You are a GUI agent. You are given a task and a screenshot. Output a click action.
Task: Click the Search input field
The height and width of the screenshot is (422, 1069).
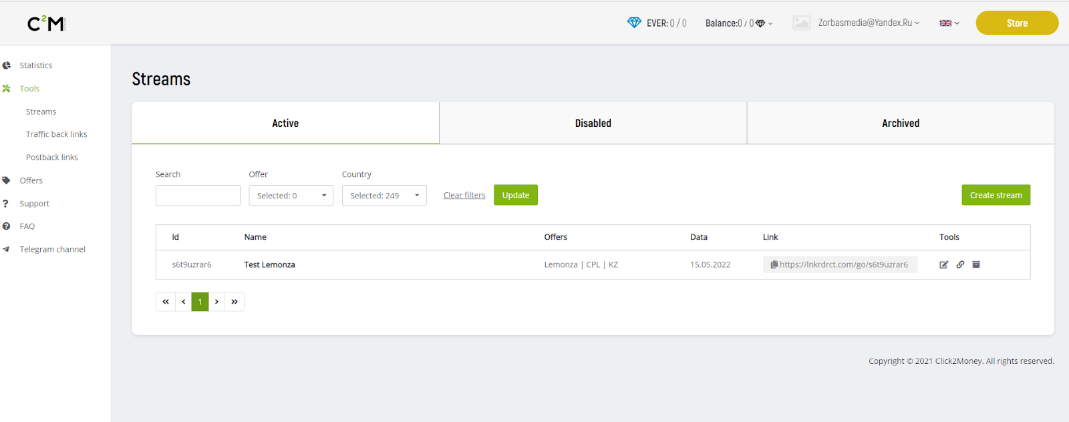click(x=198, y=196)
